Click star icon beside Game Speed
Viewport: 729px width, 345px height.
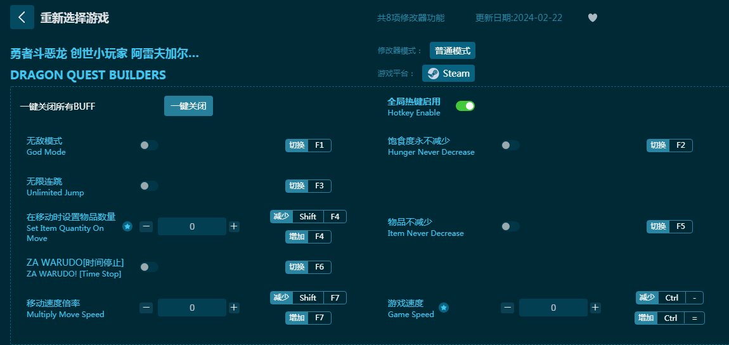pos(444,308)
